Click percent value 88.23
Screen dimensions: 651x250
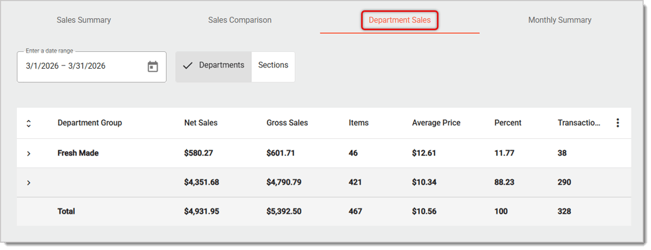coord(505,182)
